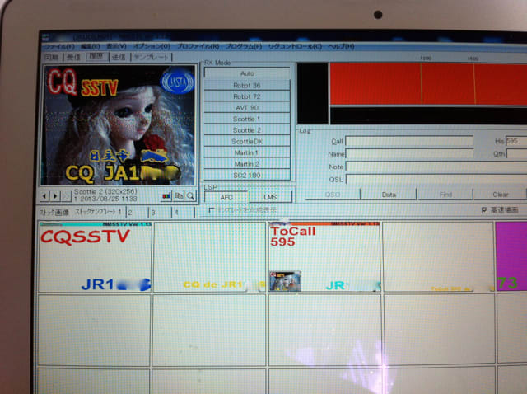Open the Help (H) menu

(341, 46)
